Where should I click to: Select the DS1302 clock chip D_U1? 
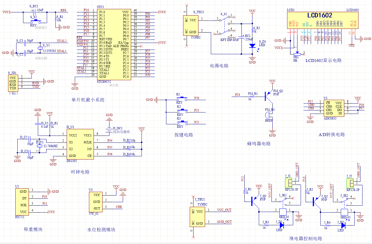[80, 144]
